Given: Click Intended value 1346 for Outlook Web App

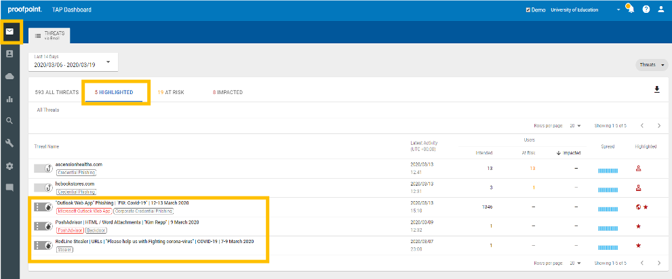Looking at the screenshot, I should click(x=487, y=207).
